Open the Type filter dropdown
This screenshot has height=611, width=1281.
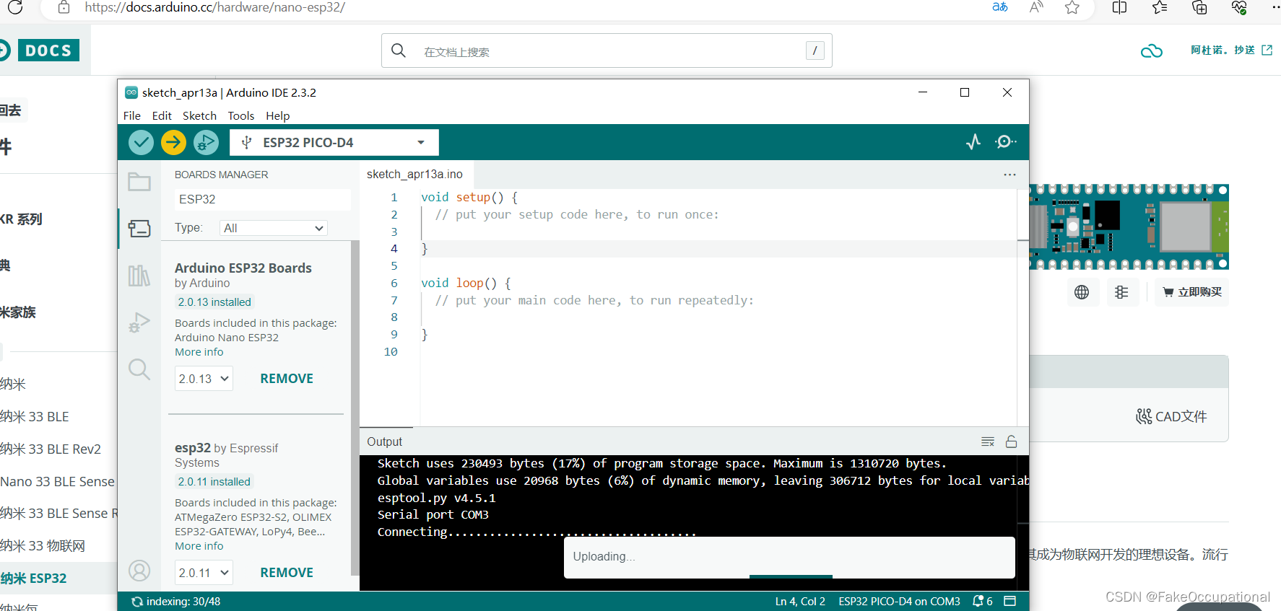274,228
